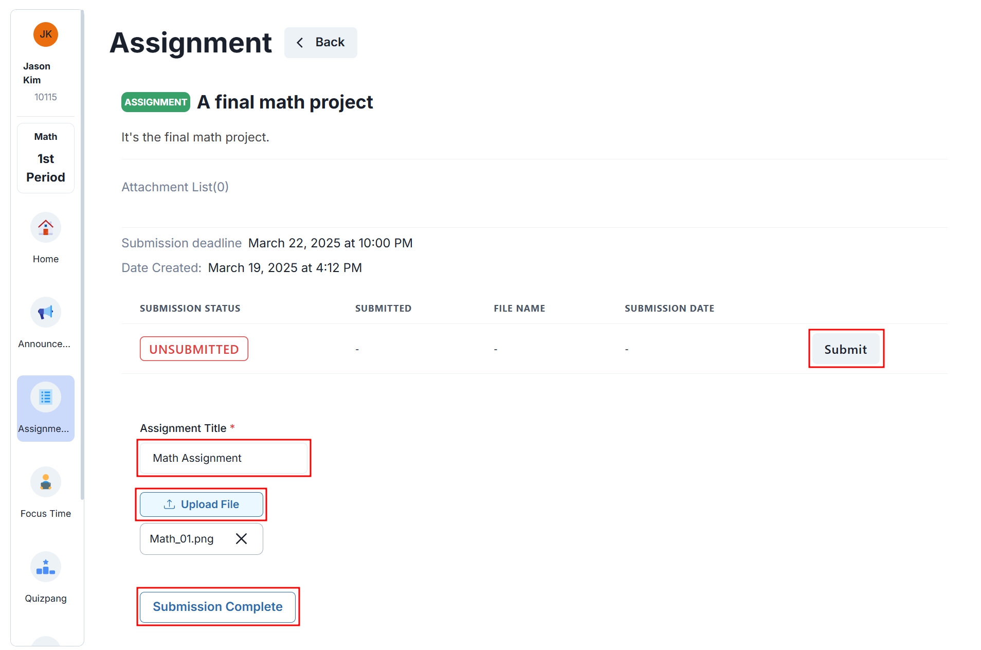Click the JK profile avatar
This screenshot has height=650, width=981.
pyautogui.click(x=46, y=34)
